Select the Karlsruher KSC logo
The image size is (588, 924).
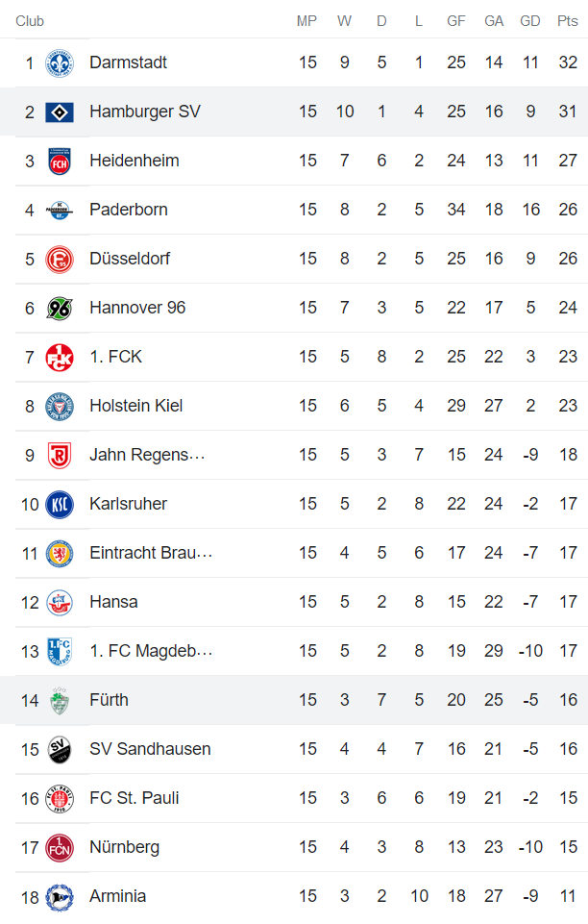tap(60, 505)
